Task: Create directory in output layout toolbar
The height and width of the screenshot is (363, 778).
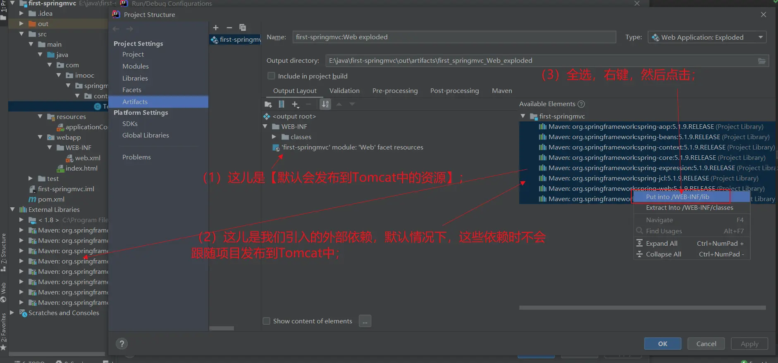Action: (268, 104)
